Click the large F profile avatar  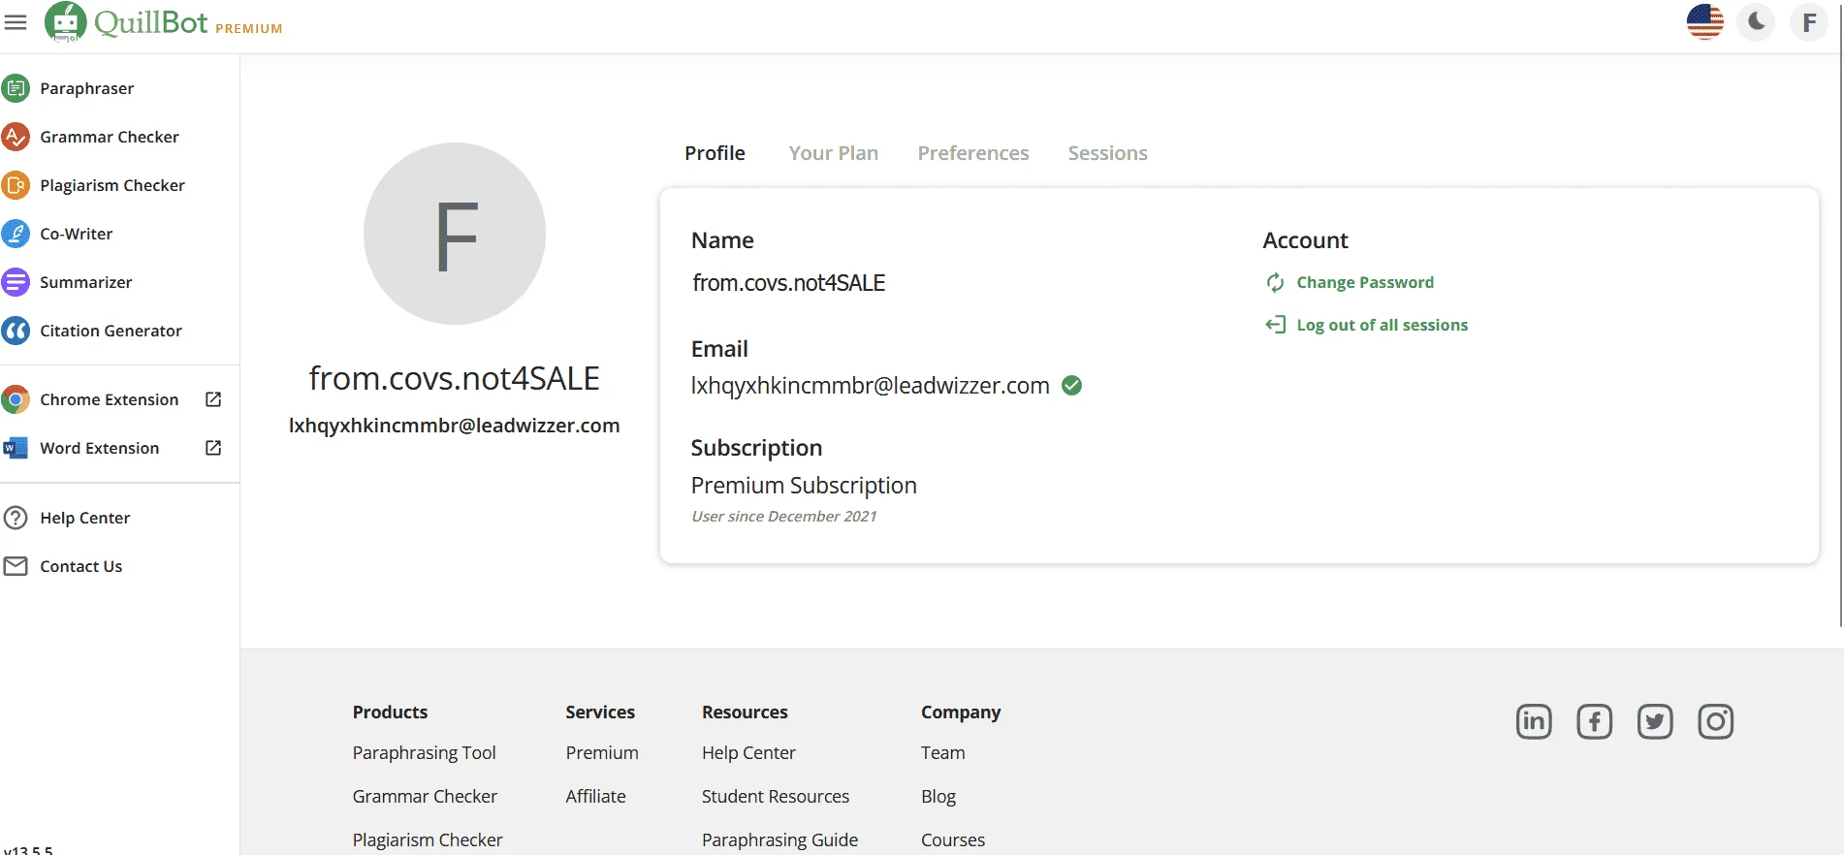coord(455,234)
